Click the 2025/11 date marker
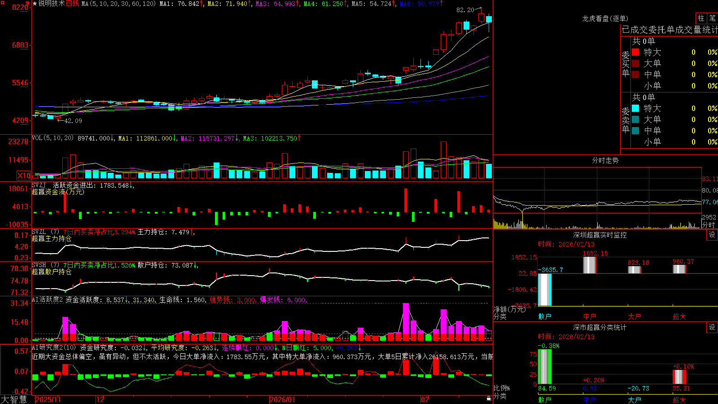718x404 pixels. (48, 400)
